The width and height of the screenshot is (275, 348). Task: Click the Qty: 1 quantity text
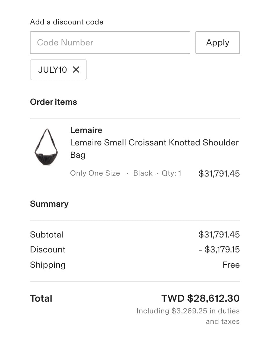click(171, 173)
